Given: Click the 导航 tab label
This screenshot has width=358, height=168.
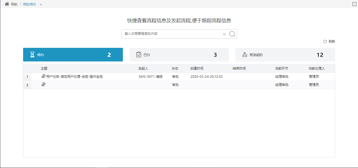Looking at the screenshot, I should point(14,4).
